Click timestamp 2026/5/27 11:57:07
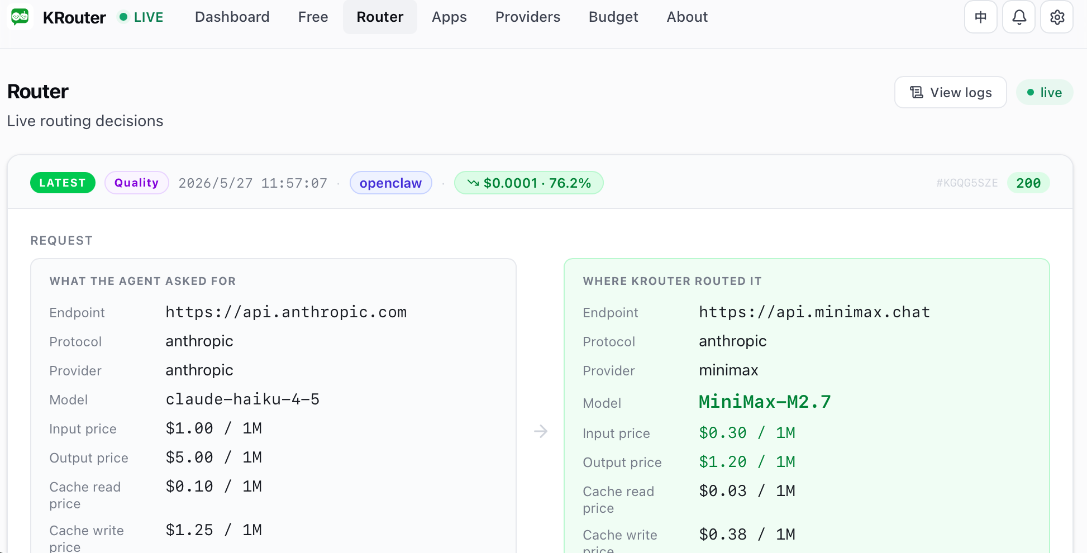The image size is (1087, 553). 252,183
